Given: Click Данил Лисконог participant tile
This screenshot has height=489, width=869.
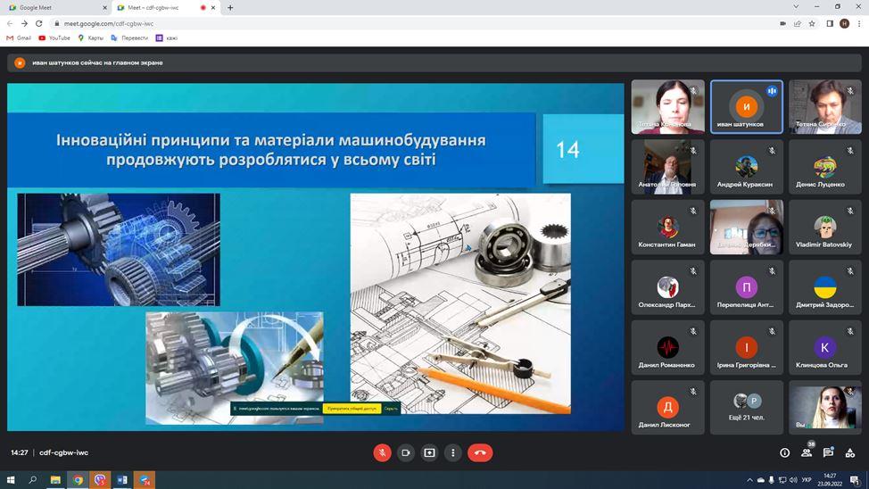Looking at the screenshot, I should coord(668,408).
